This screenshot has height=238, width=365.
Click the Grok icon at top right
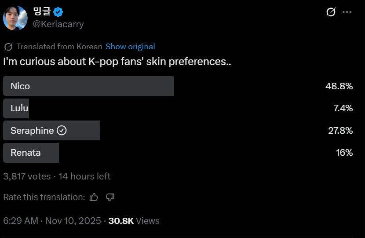coord(331,12)
